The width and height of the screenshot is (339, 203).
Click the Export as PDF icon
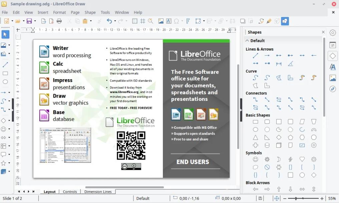(52, 21)
